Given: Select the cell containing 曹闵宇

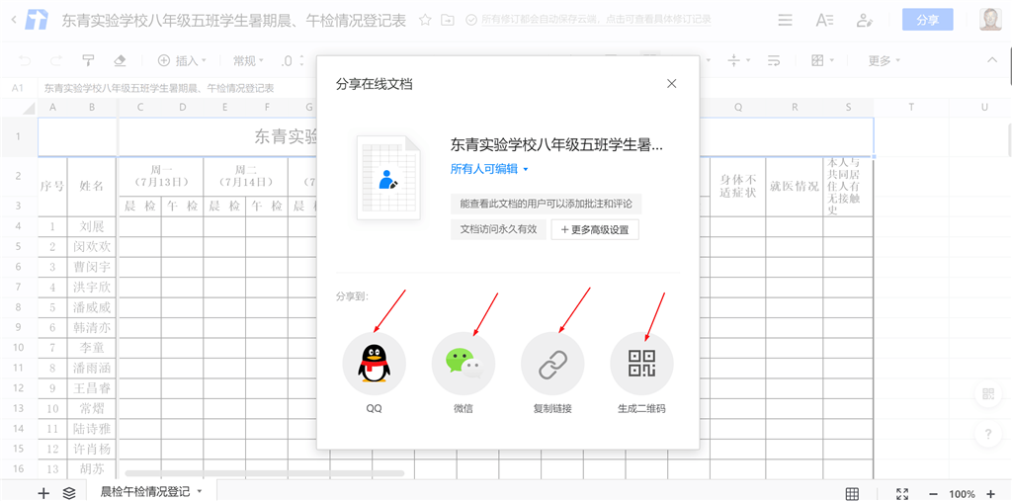Looking at the screenshot, I should 92,267.
